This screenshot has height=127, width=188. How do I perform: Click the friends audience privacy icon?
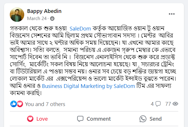coord(52,18)
